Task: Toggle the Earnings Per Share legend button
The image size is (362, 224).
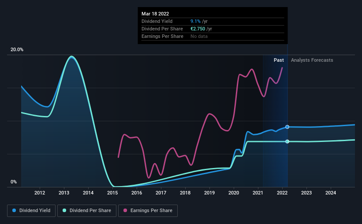Action: click(x=148, y=211)
